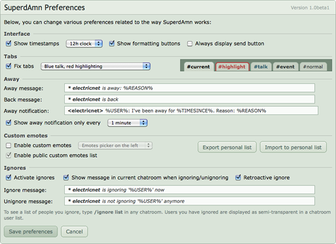Open the 1 minute interval dropdown
Image resolution: width=336 pixels, height=244 pixels.
tap(127, 123)
